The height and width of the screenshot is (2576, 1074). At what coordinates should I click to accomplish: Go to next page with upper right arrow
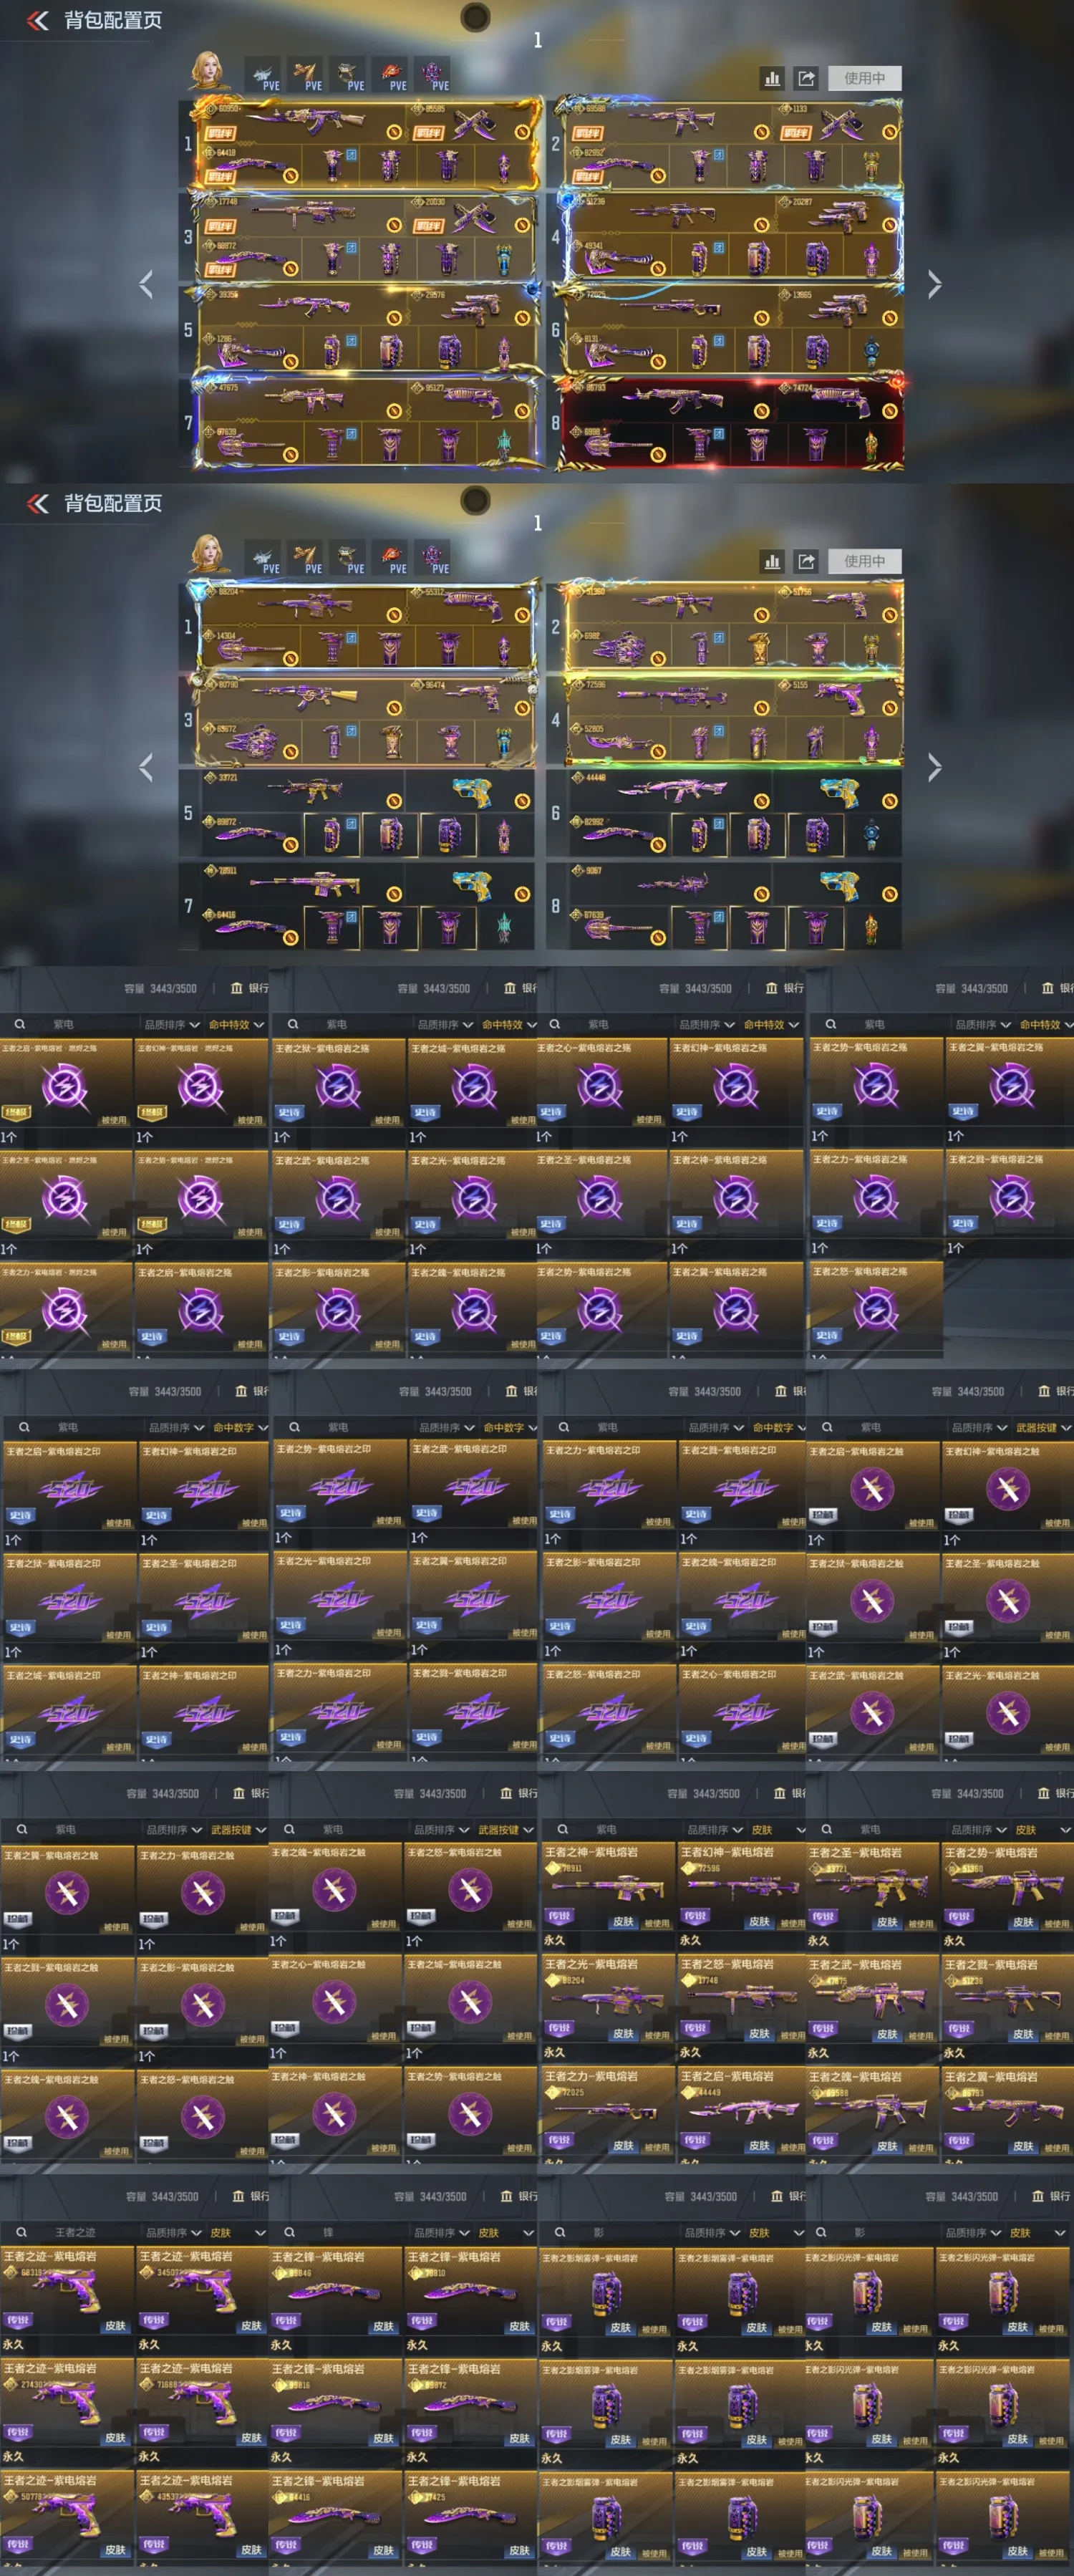tap(934, 285)
